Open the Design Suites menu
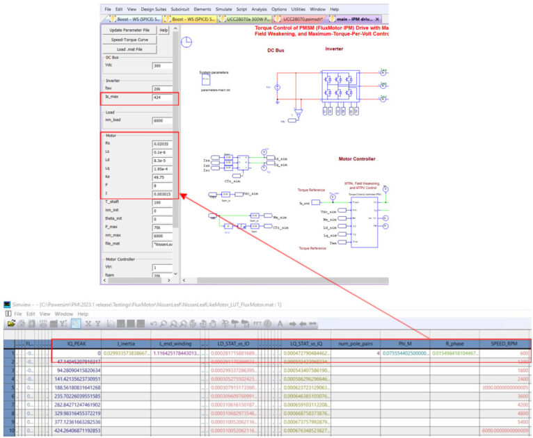 click(x=154, y=9)
